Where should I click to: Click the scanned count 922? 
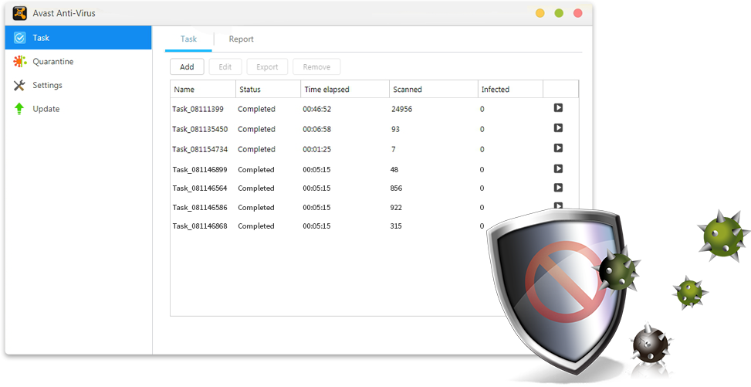point(396,208)
